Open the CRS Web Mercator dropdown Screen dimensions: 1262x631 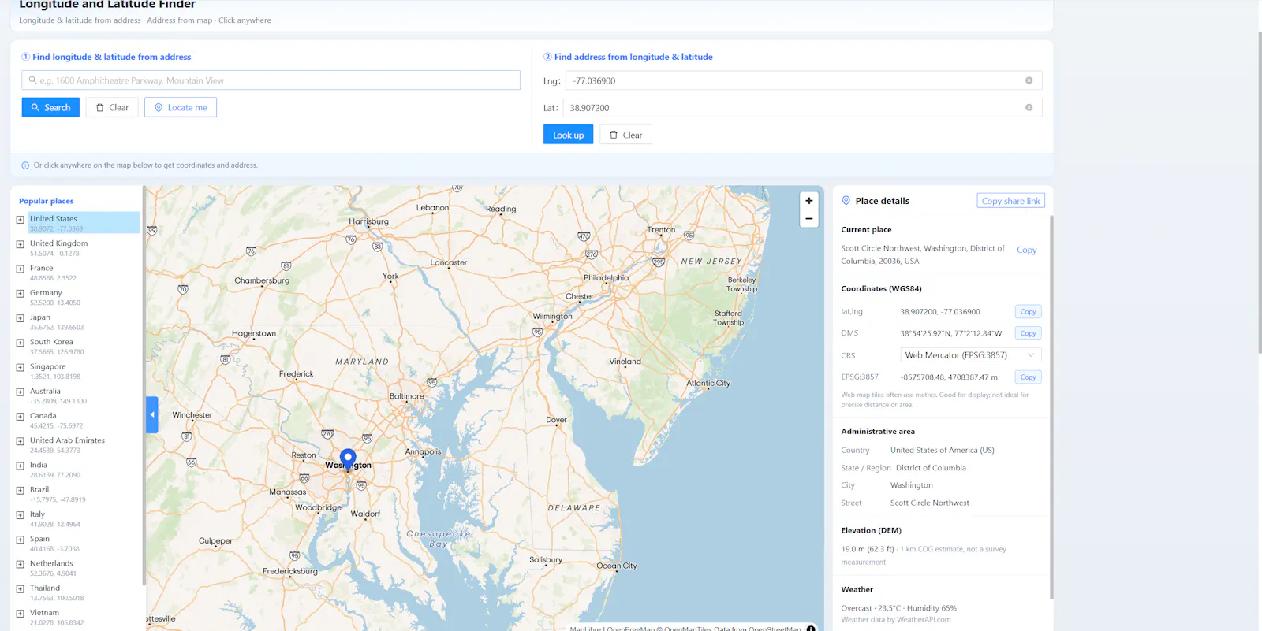click(x=970, y=355)
